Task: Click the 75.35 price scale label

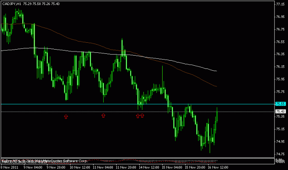Action: [280, 117]
